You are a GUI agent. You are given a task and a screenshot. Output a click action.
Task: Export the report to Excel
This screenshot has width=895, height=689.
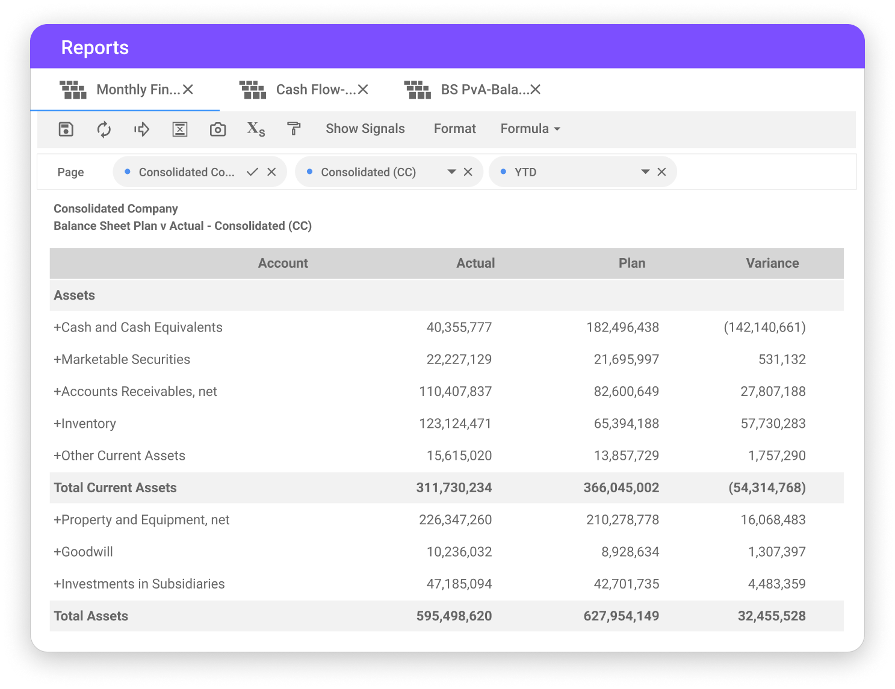(179, 129)
